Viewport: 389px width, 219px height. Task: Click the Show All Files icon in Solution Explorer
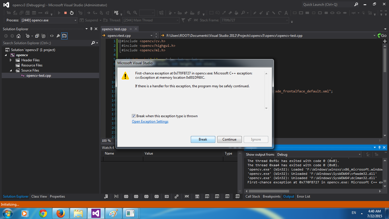tap(43, 36)
